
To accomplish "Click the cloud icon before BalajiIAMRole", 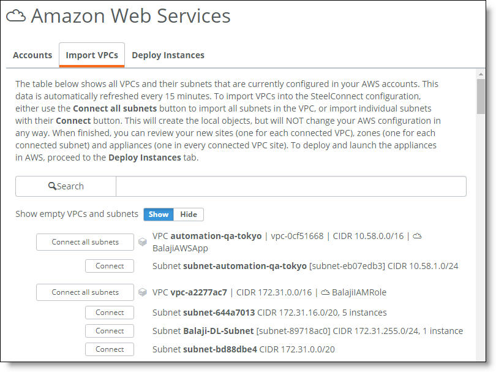I will pyautogui.click(x=325, y=292).
